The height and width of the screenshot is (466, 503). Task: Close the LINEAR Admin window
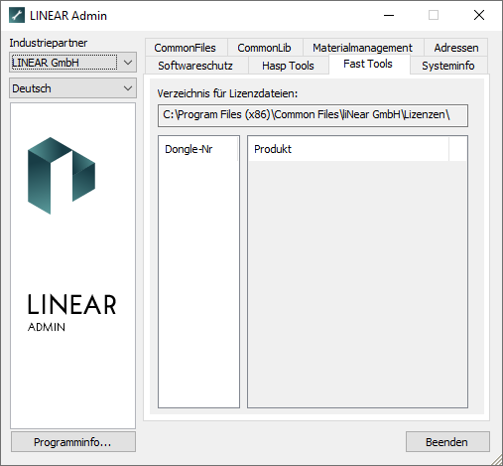pos(479,15)
